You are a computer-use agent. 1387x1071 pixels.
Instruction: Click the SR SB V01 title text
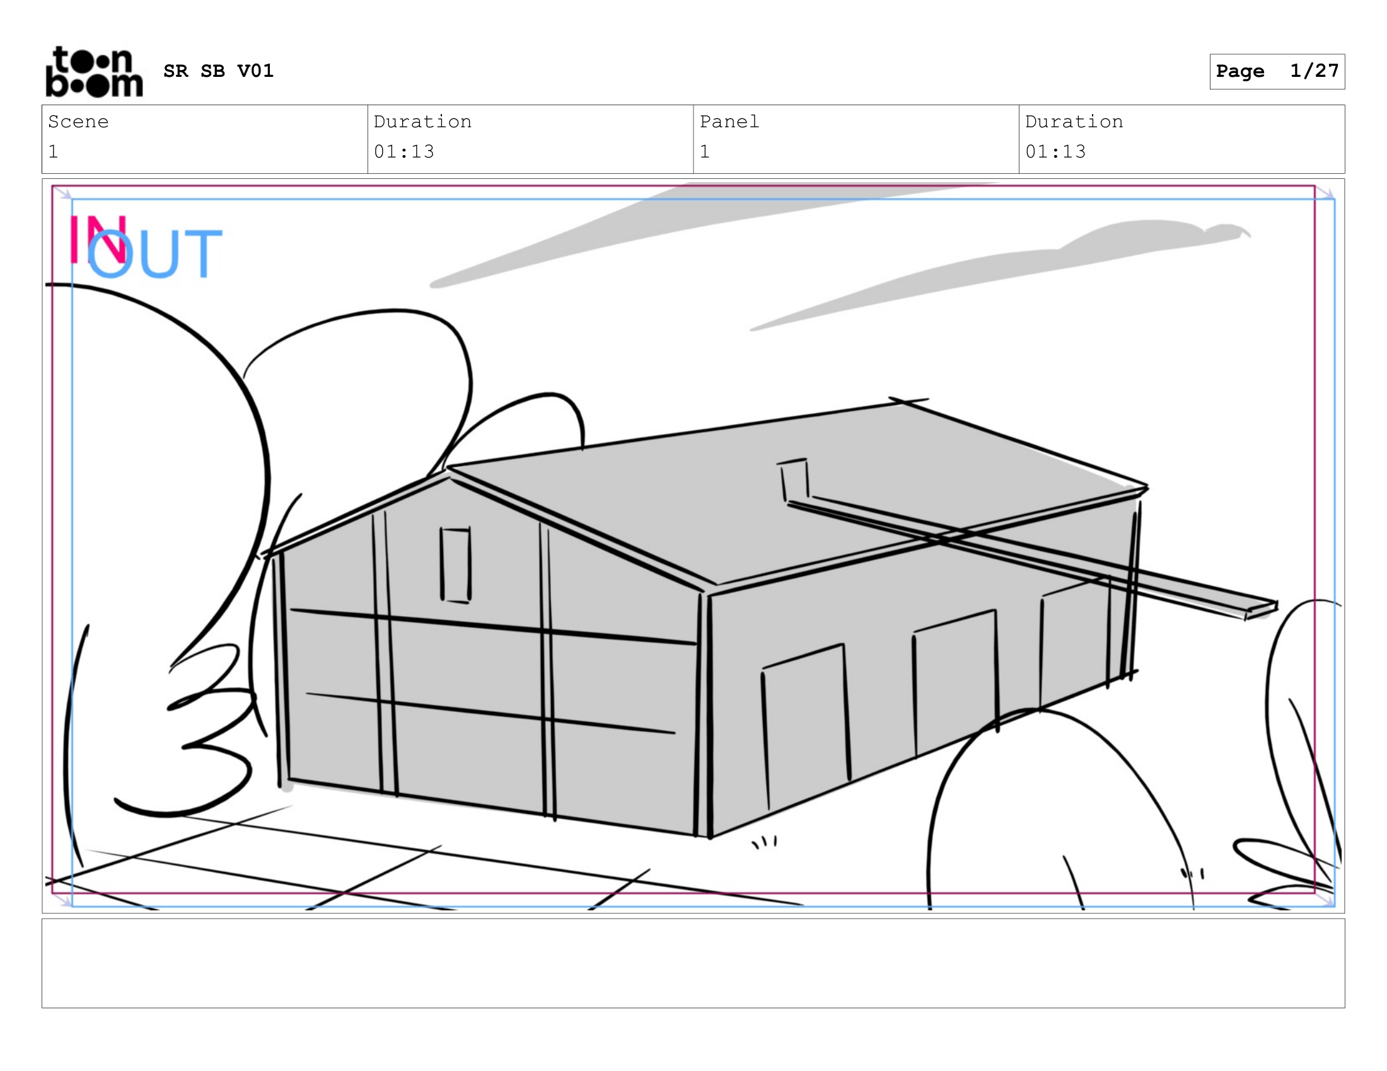pyautogui.click(x=219, y=71)
